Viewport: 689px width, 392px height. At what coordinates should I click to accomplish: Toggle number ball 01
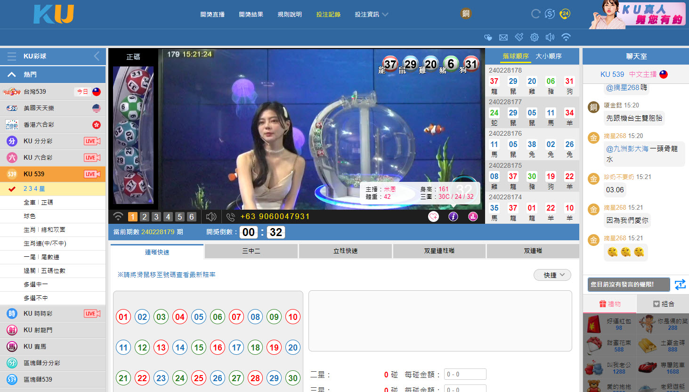(x=123, y=317)
